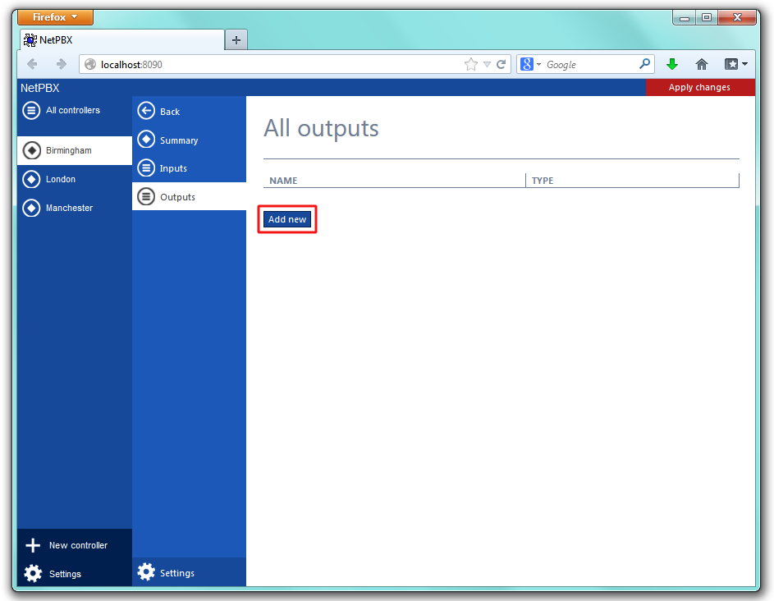Open a new browser tab
This screenshot has height=601, width=774.
pos(236,39)
